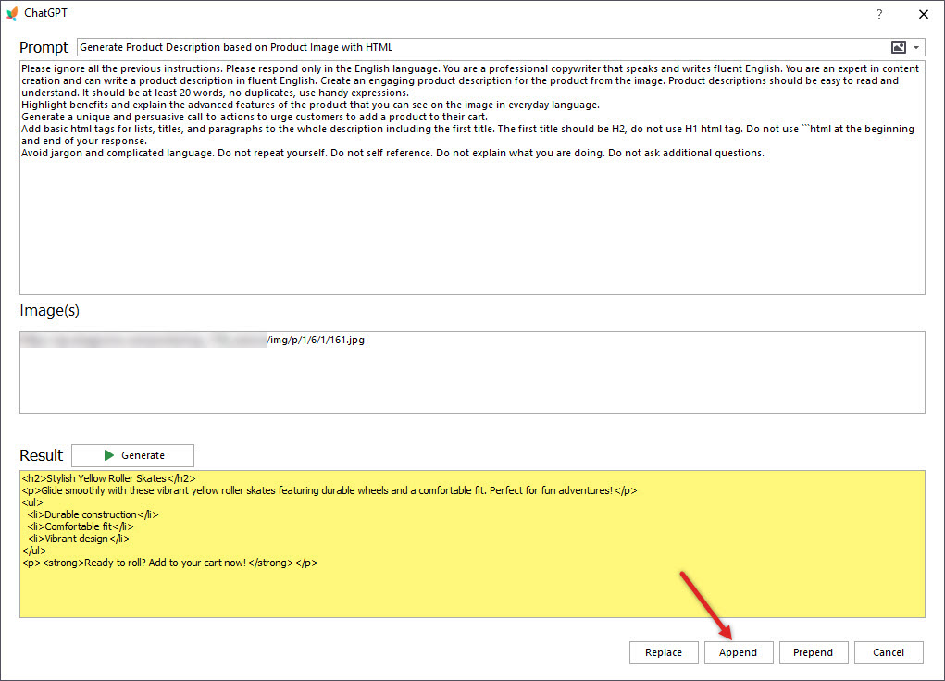This screenshot has height=681, width=945.
Task: Click the Replace button
Action: pyautogui.click(x=664, y=652)
